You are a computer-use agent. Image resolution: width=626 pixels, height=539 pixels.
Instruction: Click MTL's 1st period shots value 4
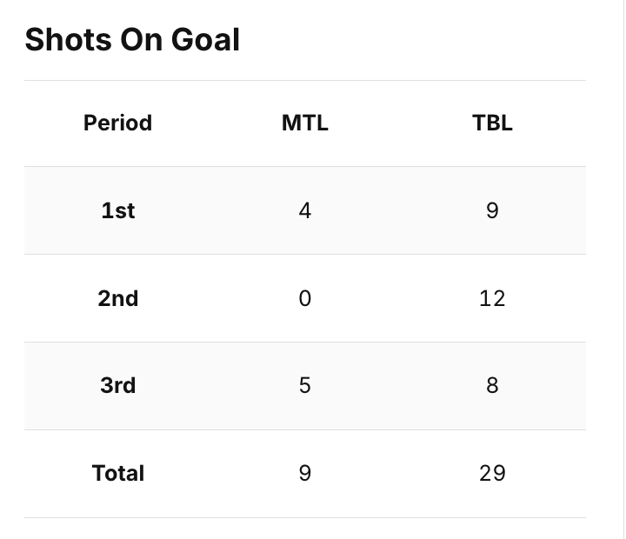[x=305, y=210]
